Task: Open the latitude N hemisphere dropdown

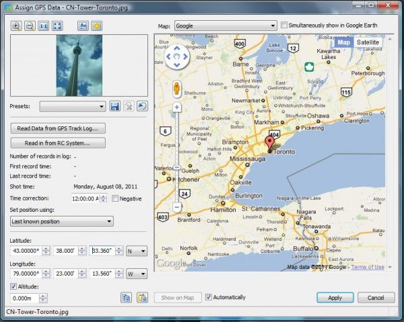Action: [137, 251]
